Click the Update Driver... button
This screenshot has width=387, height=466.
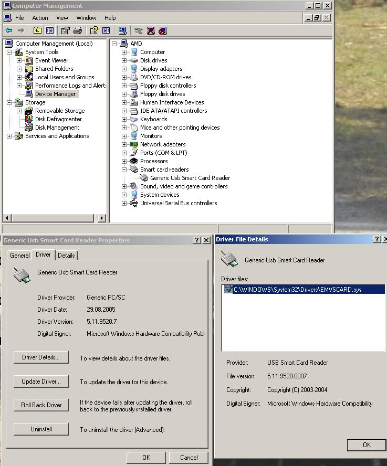coord(41,382)
